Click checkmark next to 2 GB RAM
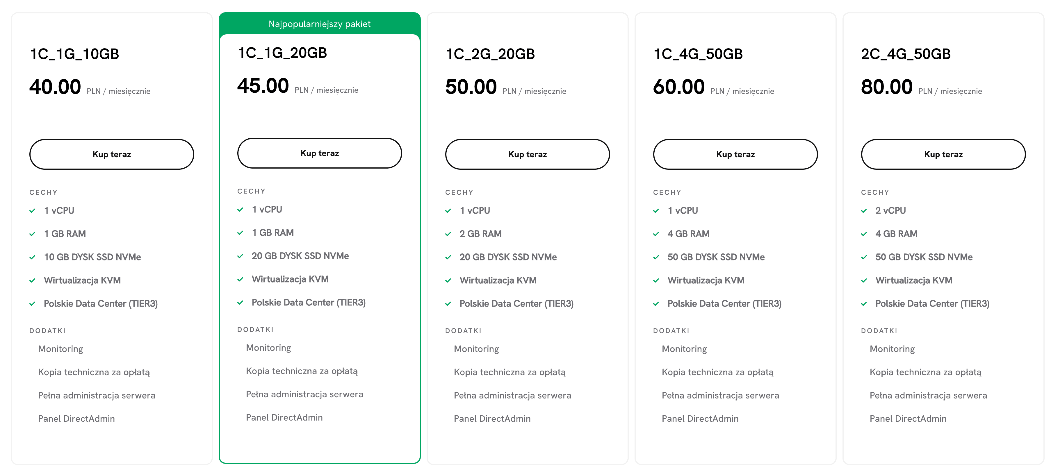The width and height of the screenshot is (1051, 472). [x=448, y=234]
